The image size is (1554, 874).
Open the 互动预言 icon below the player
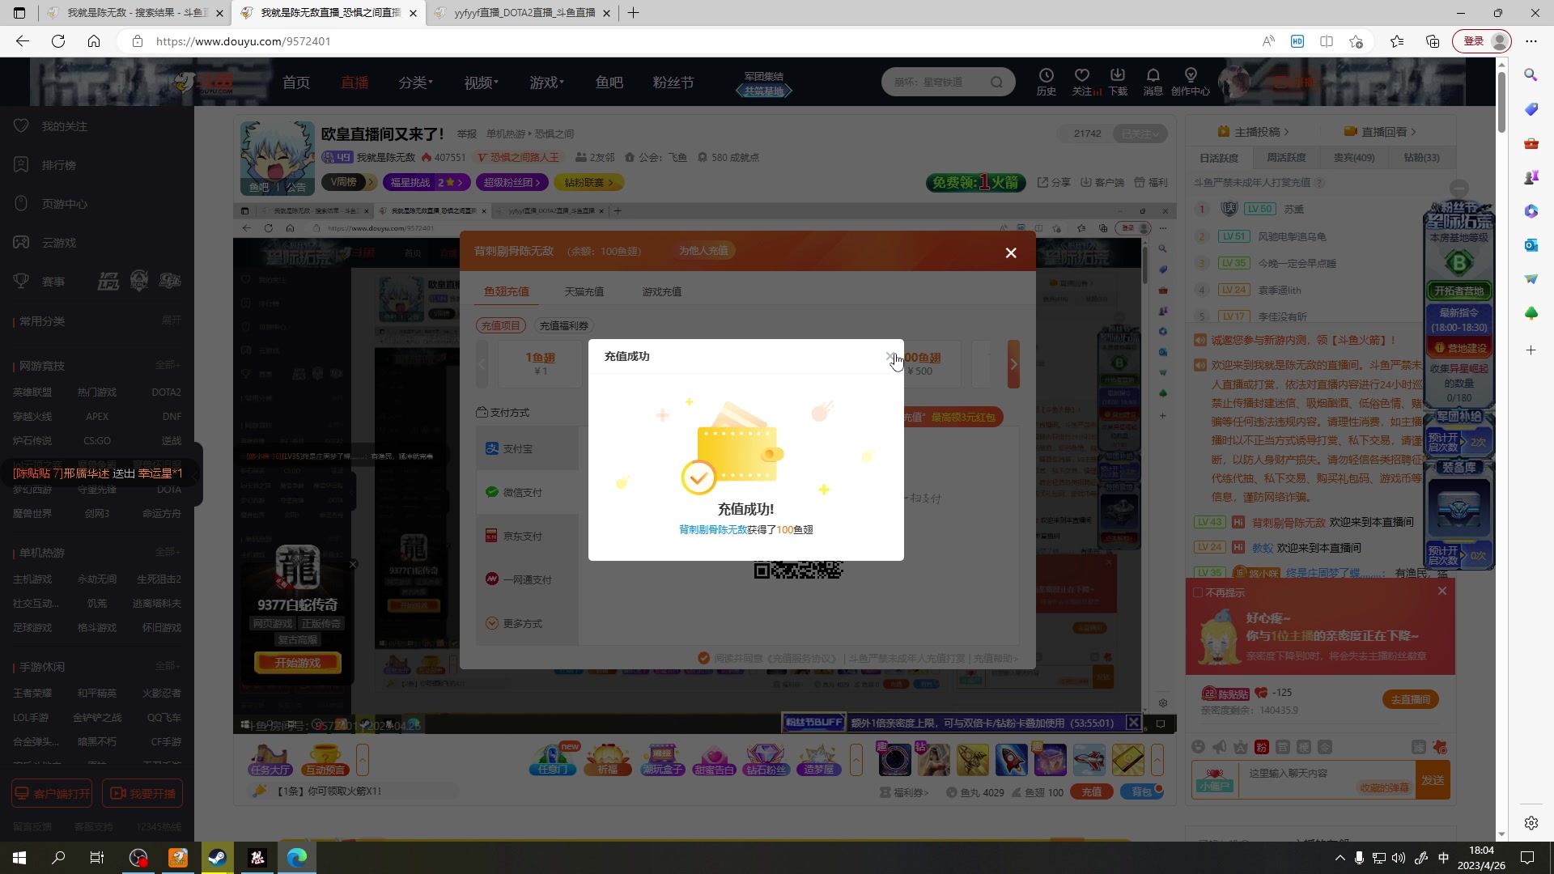click(x=325, y=759)
